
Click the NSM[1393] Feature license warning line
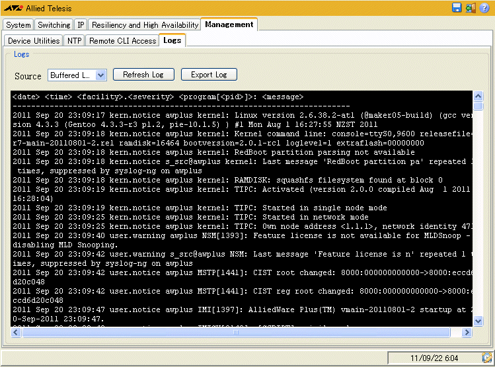point(241,240)
